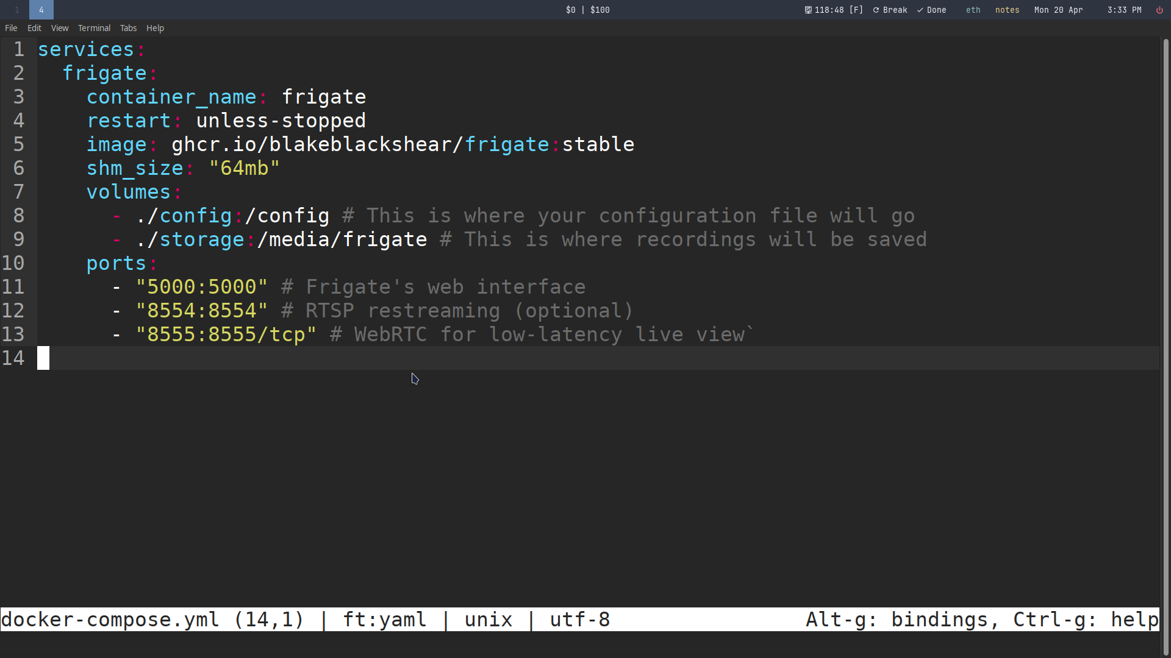Click the 'unix' file format in status bar
The height and width of the screenshot is (658, 1171).
pyautogui.click(x=489, y=620)
